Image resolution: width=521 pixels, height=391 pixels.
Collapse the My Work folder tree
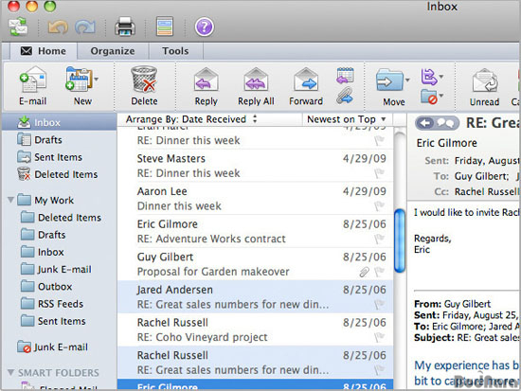point(10,200)
